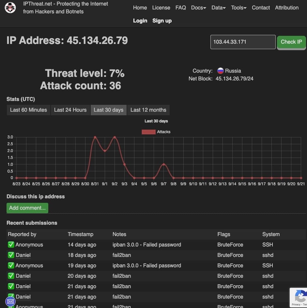
Task: Open the blue mail envelope icon
Action: (x=10, y=301)
